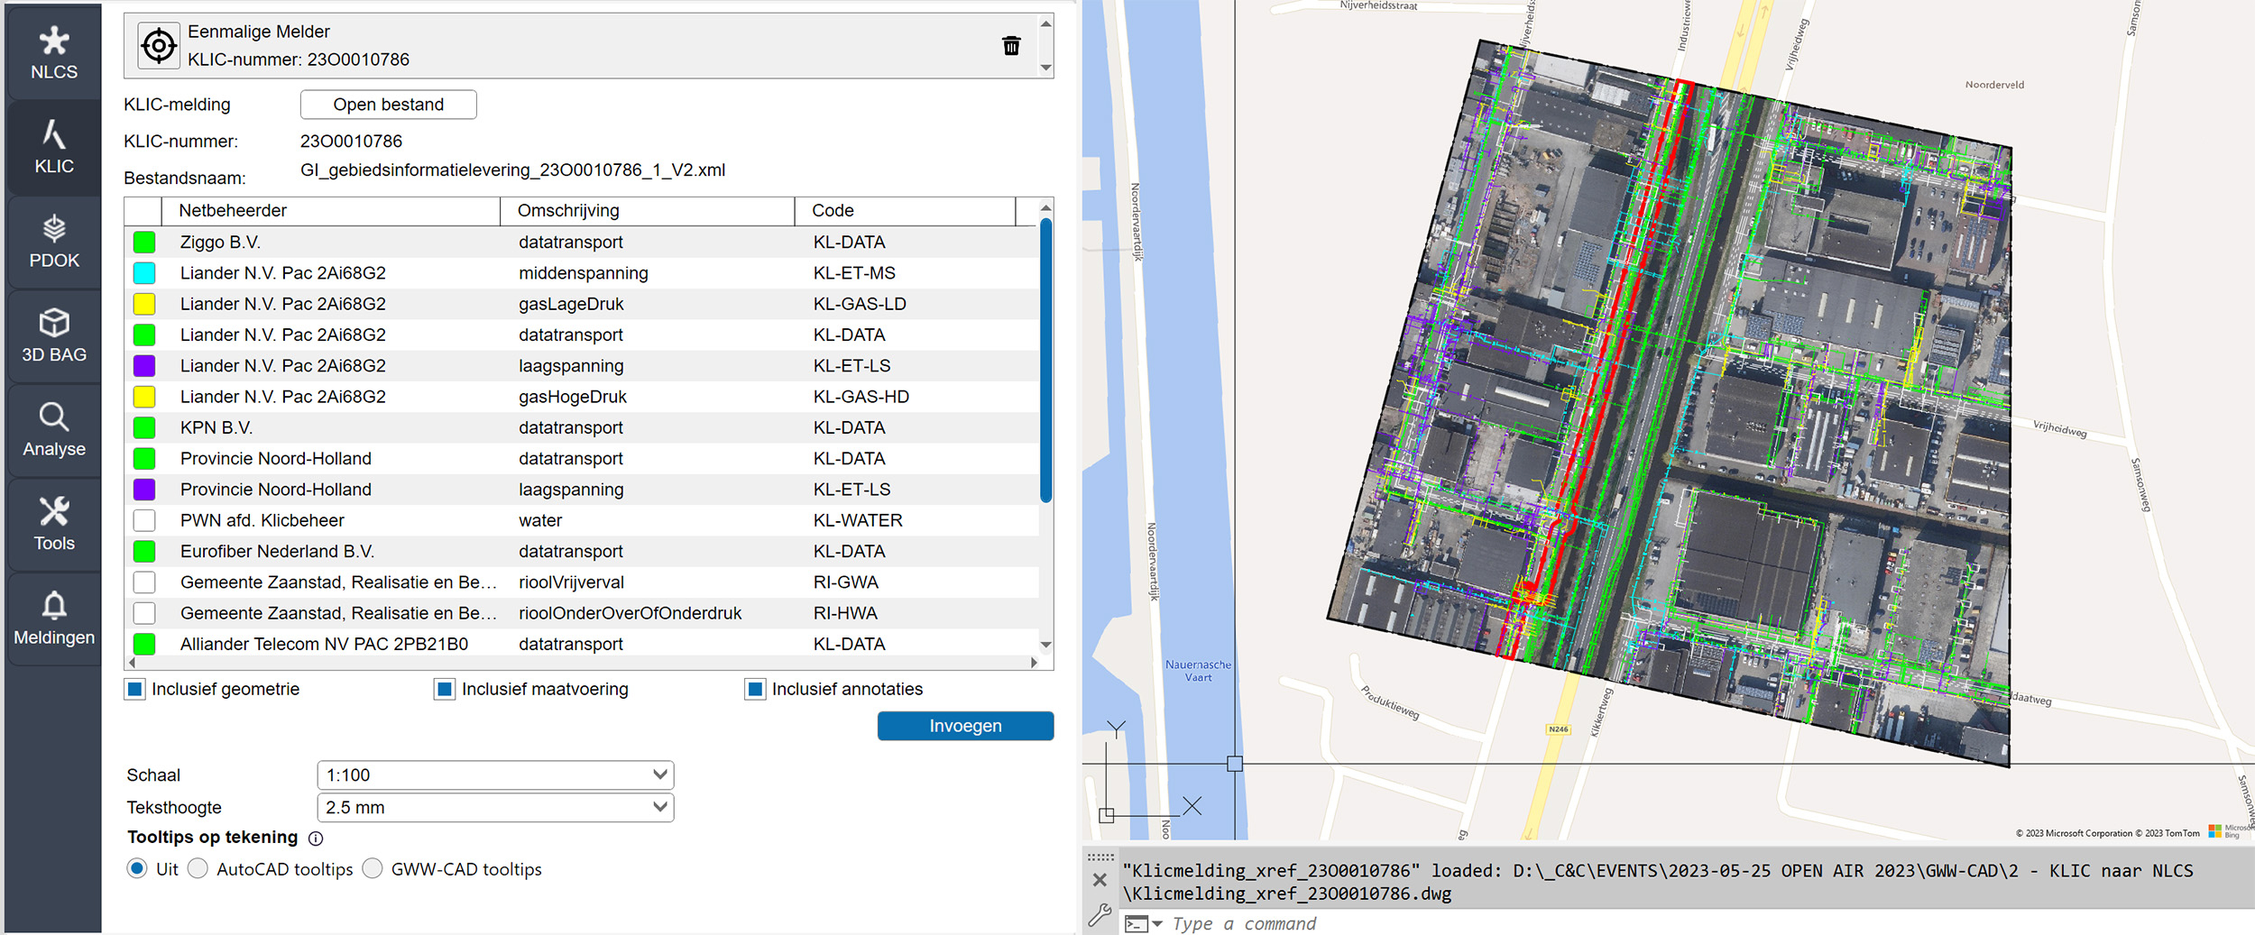Open command line settings wrench icon

pyautogui.click(x=1100, y=916)
